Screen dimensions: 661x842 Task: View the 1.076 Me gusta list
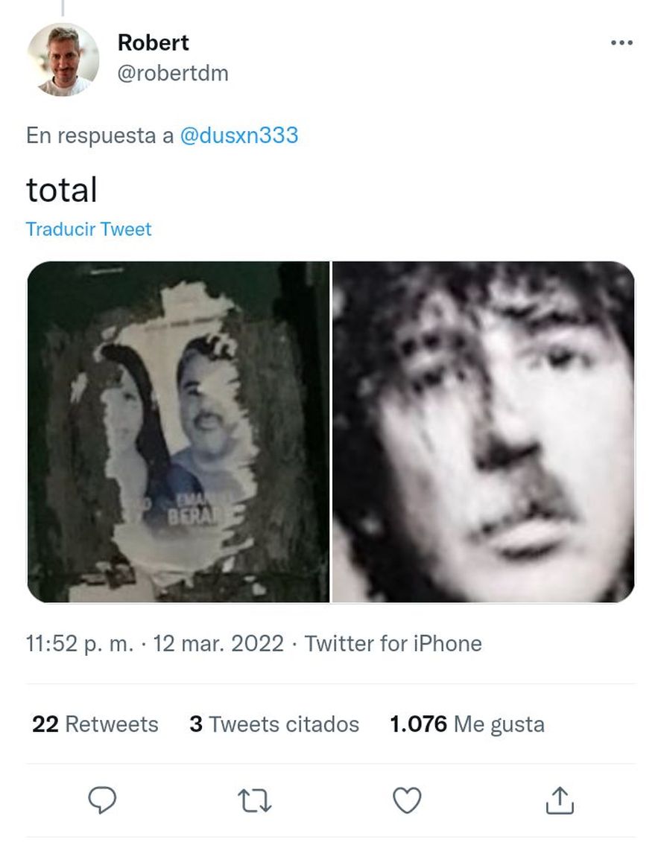click(x=467, y=724)
